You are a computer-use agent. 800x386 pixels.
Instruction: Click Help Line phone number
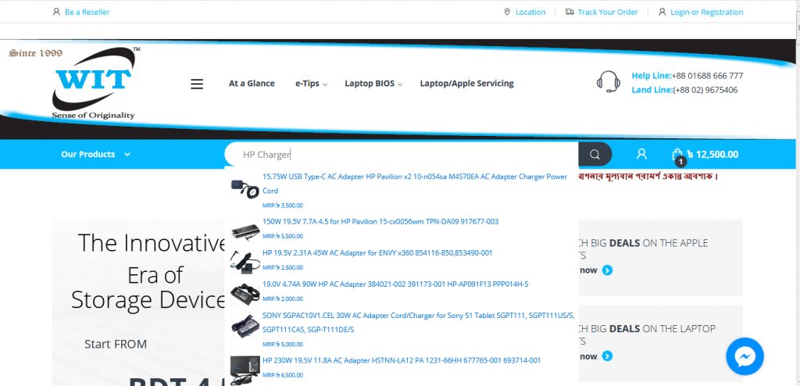pyautogui.click(x=707, y=76)
